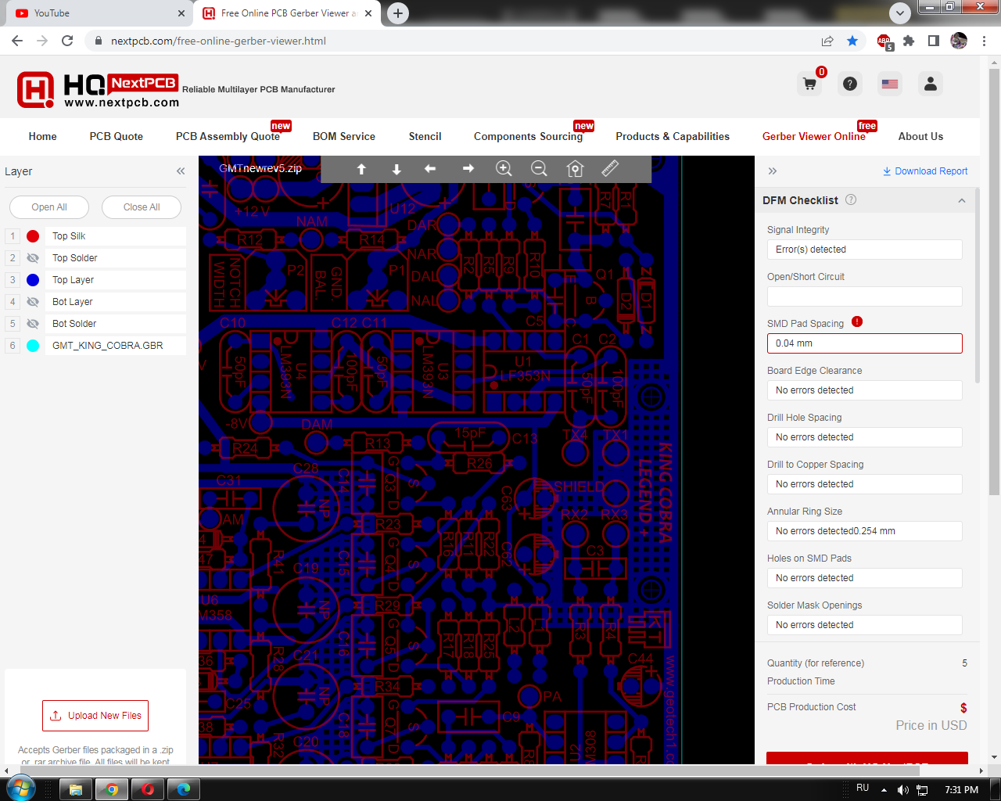Bookmark this page with star icon

click(852, 41)
